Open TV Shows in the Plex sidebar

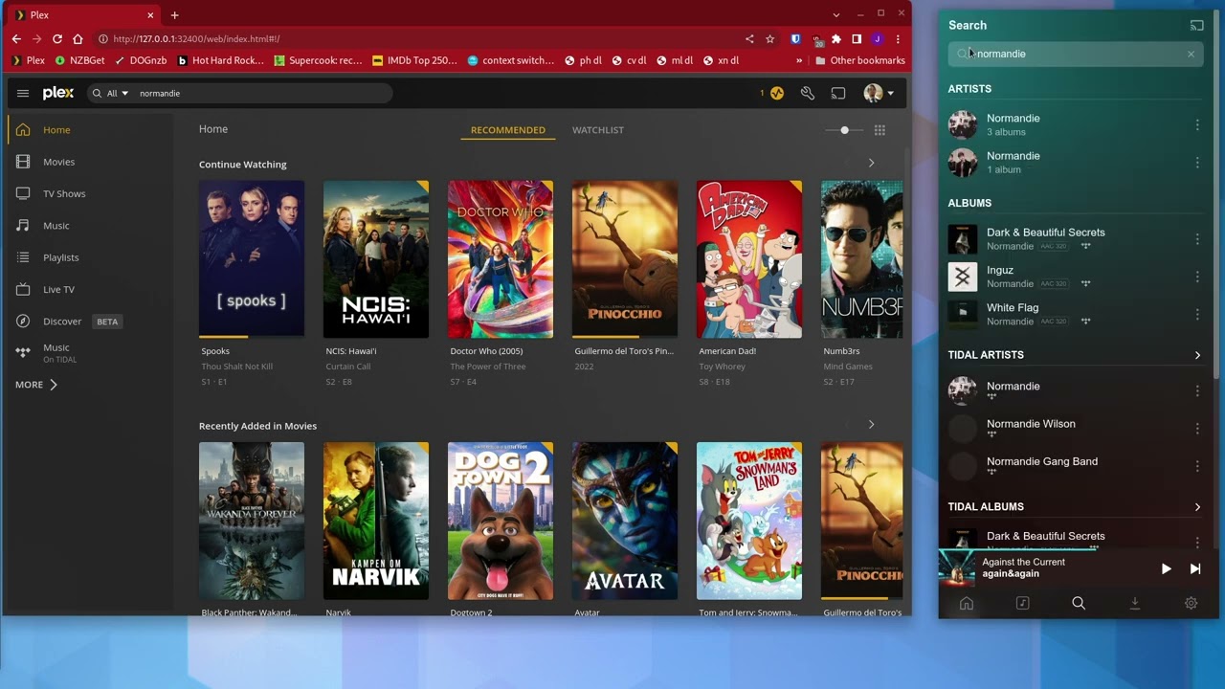64,193
